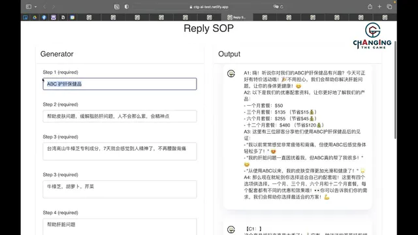Click the Changing The Game logo
Screen dimensions: 418x235
click(x=372, y=36)
